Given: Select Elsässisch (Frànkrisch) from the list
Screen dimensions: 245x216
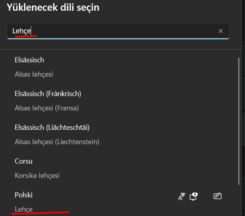Looking at the screenshot, I should click(x=48, y=94).
